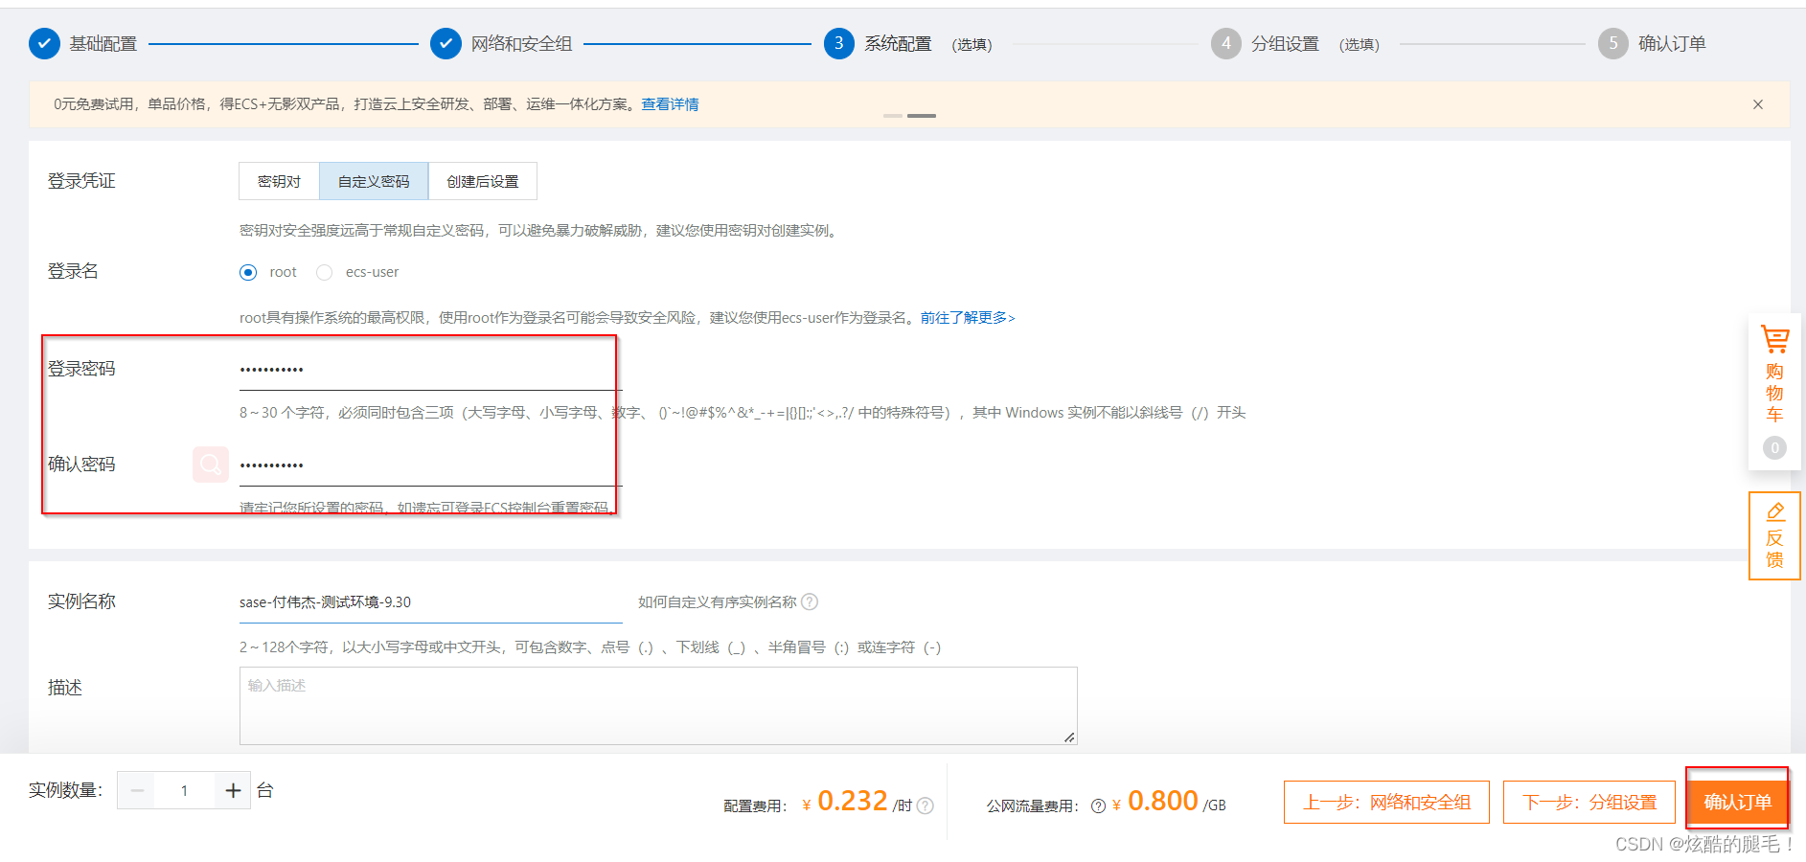The height and width of the screenshot is (862, 1806).
Task: Go to 基础配置 step label
Action: click(x=103, y=44)
